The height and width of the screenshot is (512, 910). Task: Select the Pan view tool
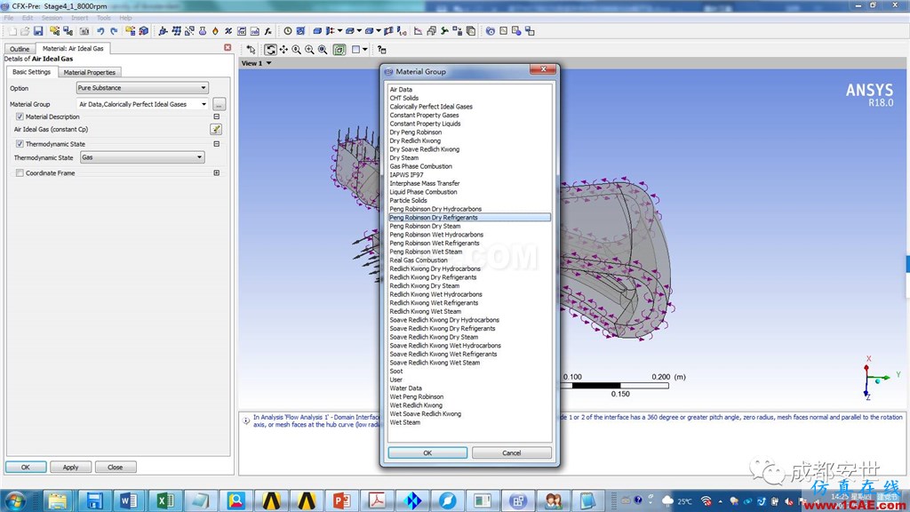click(283, 50)
